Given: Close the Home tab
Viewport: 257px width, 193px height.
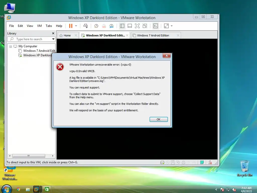Looking at the screenshot, I should (x=76, y=35).
